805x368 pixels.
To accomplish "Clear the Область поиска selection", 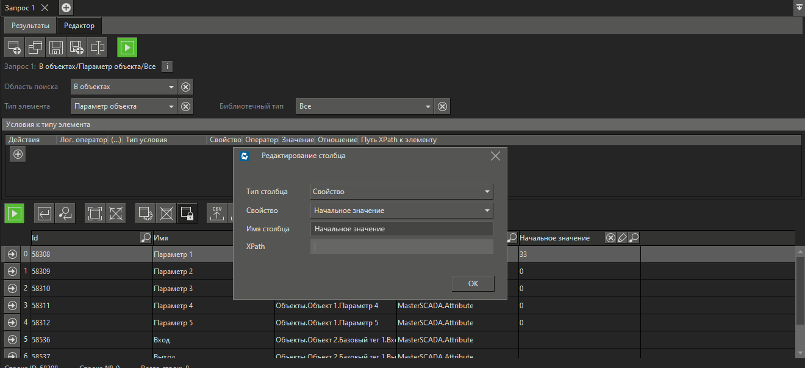I will [x=186, y=87].
